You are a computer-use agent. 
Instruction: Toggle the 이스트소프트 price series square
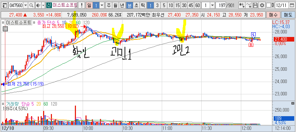tap(3, 23)
